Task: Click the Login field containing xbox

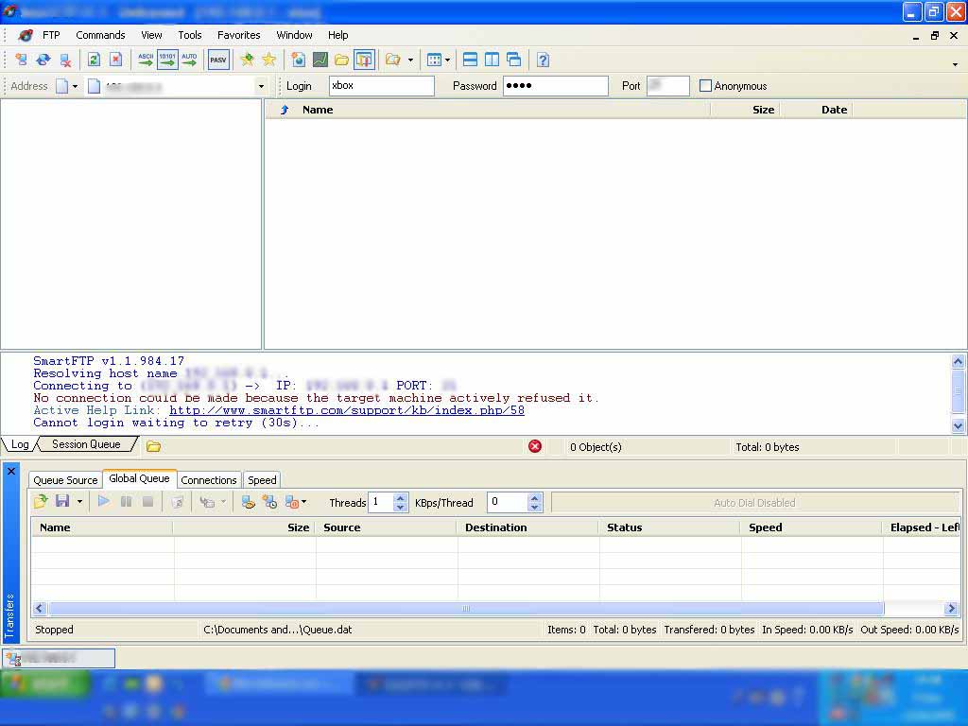Action: click(381, 86)
